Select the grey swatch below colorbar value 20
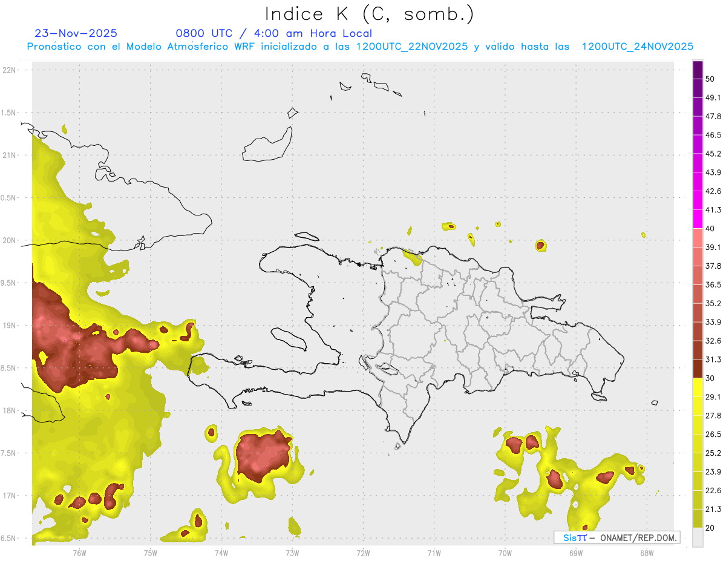This screenshot has height=561, width=726. [x=698, y=537]
